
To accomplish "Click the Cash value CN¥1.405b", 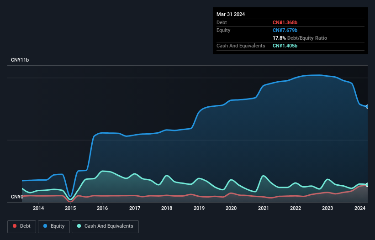I will pos(285,46).
